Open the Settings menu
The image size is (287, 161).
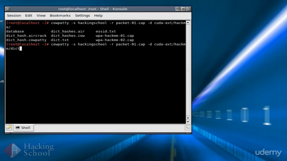point(83,16)
